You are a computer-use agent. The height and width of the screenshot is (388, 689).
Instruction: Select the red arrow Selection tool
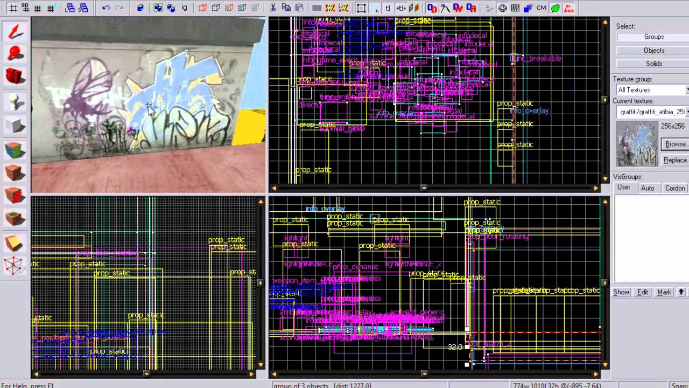pos(15,32)
